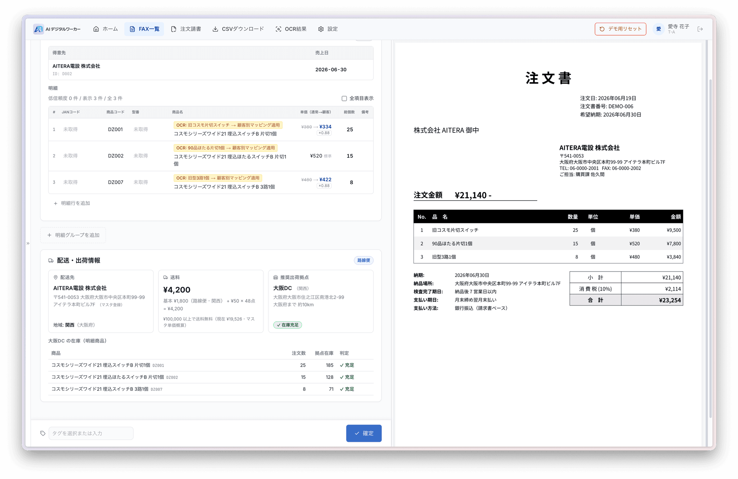Viewport: 738px width, 479px height.
Task: Click the download icon on CSVダウンロード
Action: click(215, 29)
